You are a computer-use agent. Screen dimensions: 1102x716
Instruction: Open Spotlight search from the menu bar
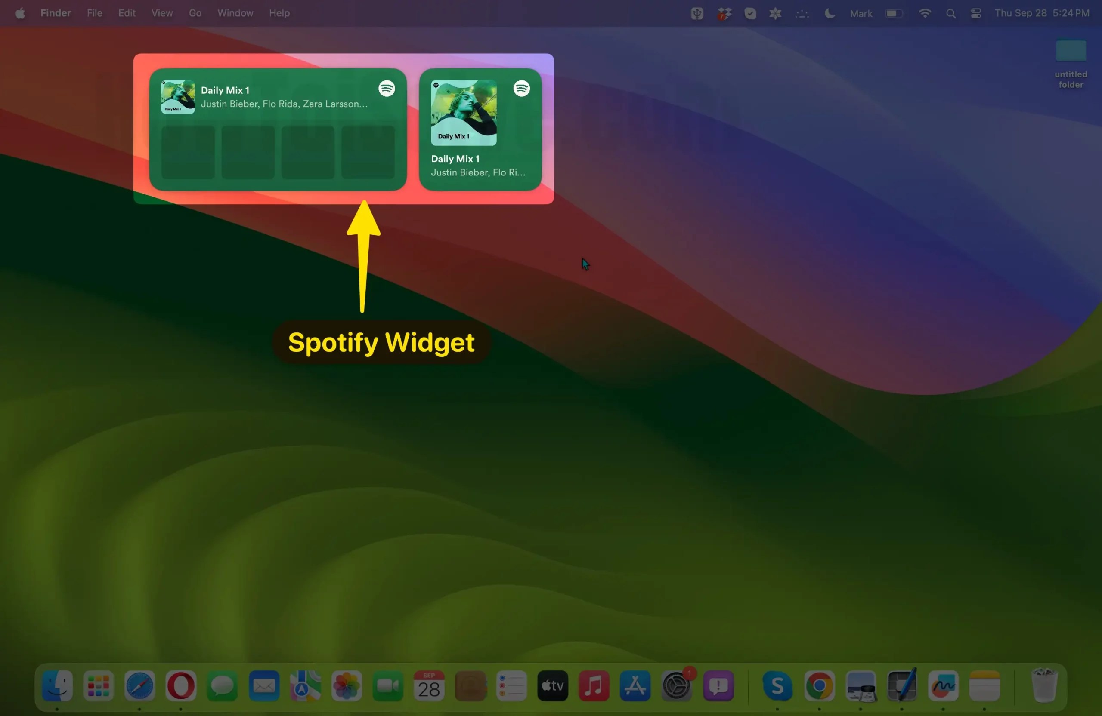click(x=950, y=13)
